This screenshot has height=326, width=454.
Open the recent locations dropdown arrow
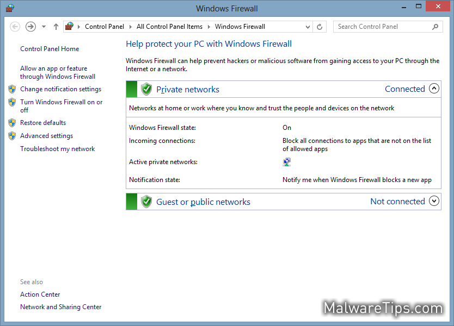click(44, 27)
